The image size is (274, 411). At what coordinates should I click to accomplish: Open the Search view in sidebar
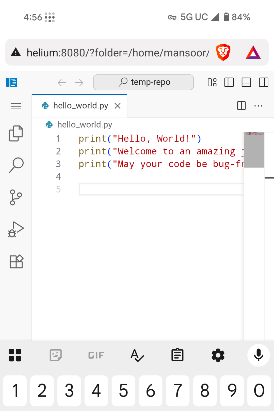16,165
